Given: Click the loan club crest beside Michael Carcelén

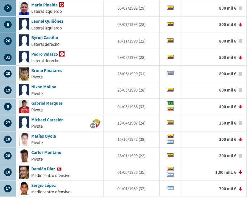Looking at the screenshot, I should pyautogui.click(x=96, y=123).
